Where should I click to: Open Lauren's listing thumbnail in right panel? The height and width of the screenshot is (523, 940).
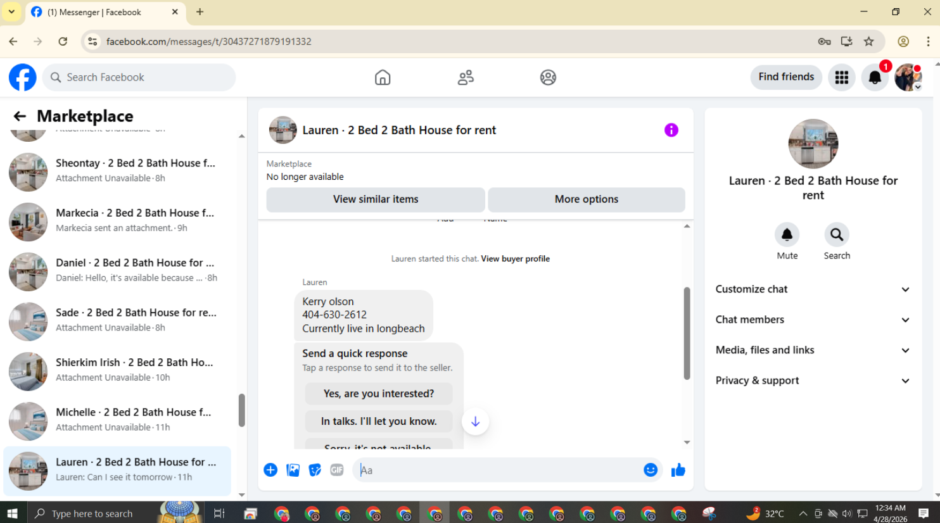(x=813, y=144)
